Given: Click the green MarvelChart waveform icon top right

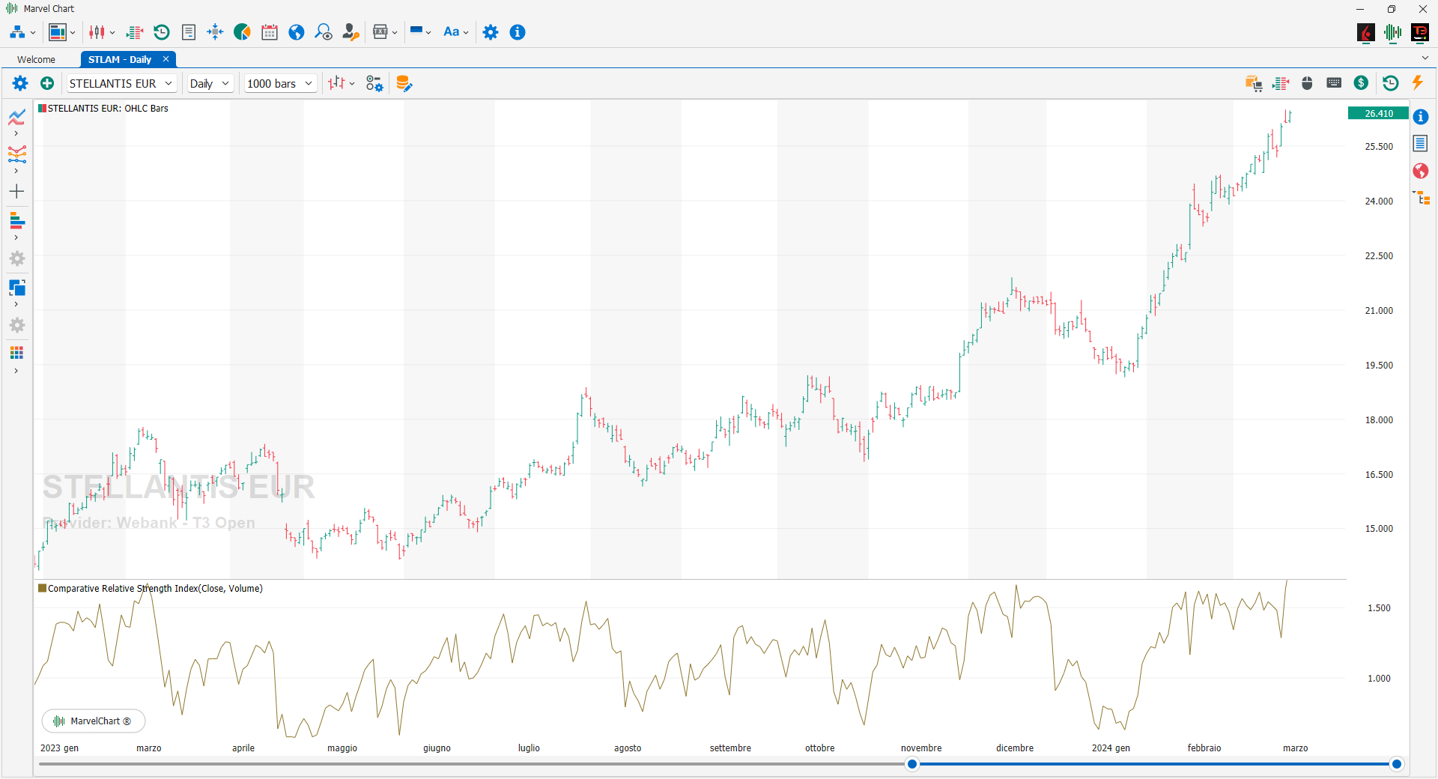Looking at the screenshot, I should (x=1393, y=32).
